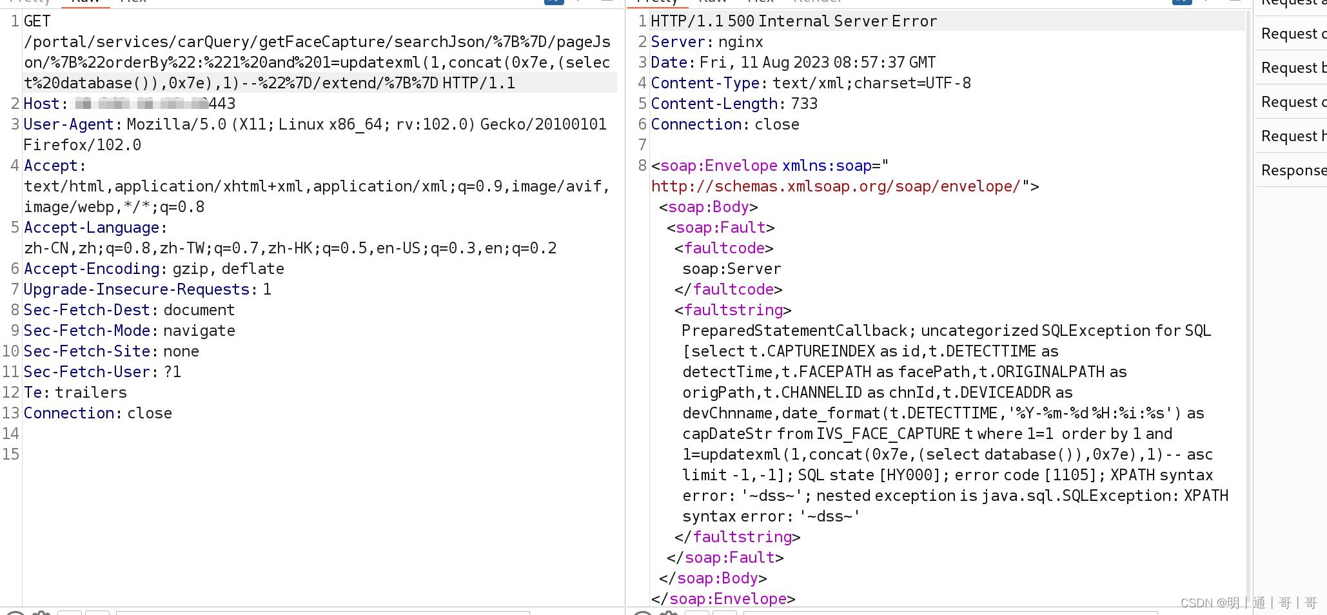This screenshot has width=1327, height=615.
Task: Click the 'Server: nginx' response header
Action: pos(707,42)
